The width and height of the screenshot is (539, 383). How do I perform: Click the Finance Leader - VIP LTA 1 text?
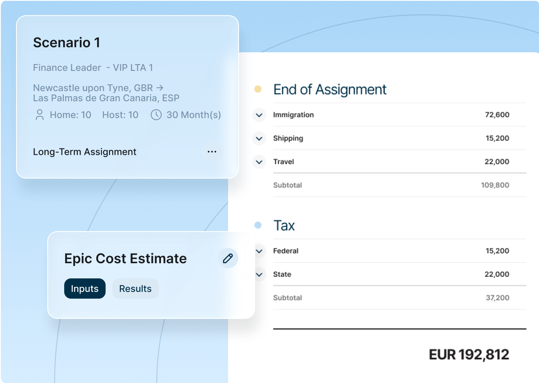93,67
